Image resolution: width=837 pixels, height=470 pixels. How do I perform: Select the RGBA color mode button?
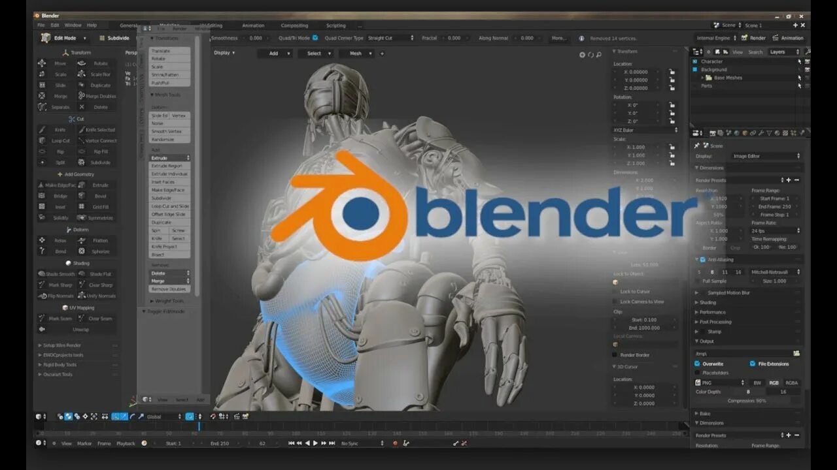[792, 383]
